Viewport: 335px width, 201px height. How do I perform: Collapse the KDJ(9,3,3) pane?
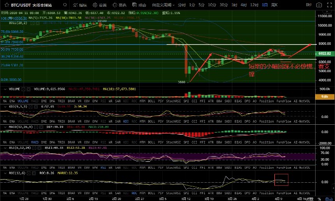pos(5,107)
